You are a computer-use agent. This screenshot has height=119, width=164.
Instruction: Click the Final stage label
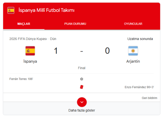point(82,68)
